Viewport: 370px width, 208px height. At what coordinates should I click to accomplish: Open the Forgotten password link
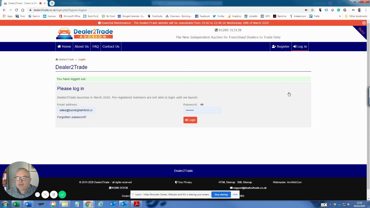(x=72, y=117)
